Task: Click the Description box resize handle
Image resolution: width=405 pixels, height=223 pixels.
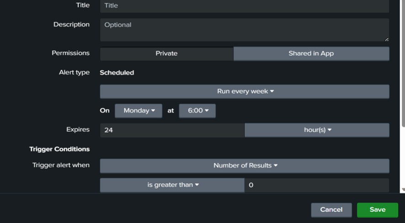Action: (x=387, y=39)
